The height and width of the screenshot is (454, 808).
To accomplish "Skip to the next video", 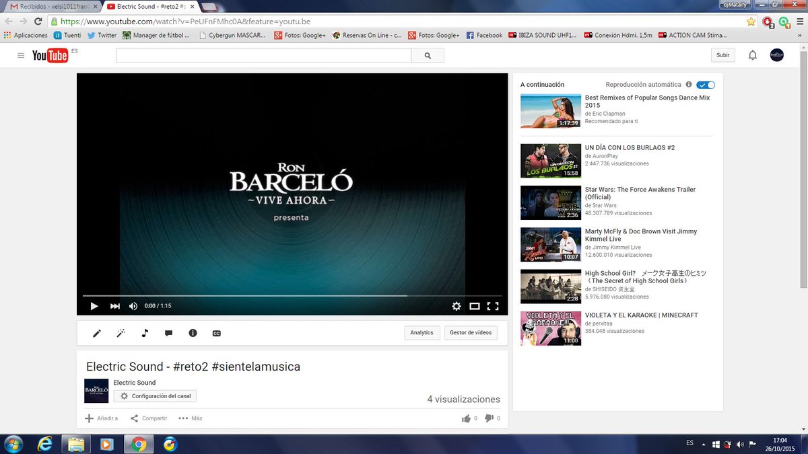I will [x=115, y=306].
